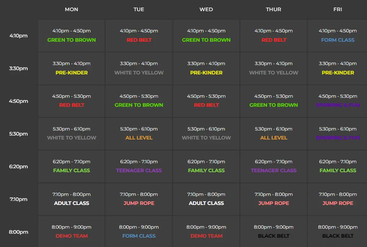Screen dimensions: 367x247
Task: Select Monday 3:30pm Pre-Kinder class
Action: [71, 73]
